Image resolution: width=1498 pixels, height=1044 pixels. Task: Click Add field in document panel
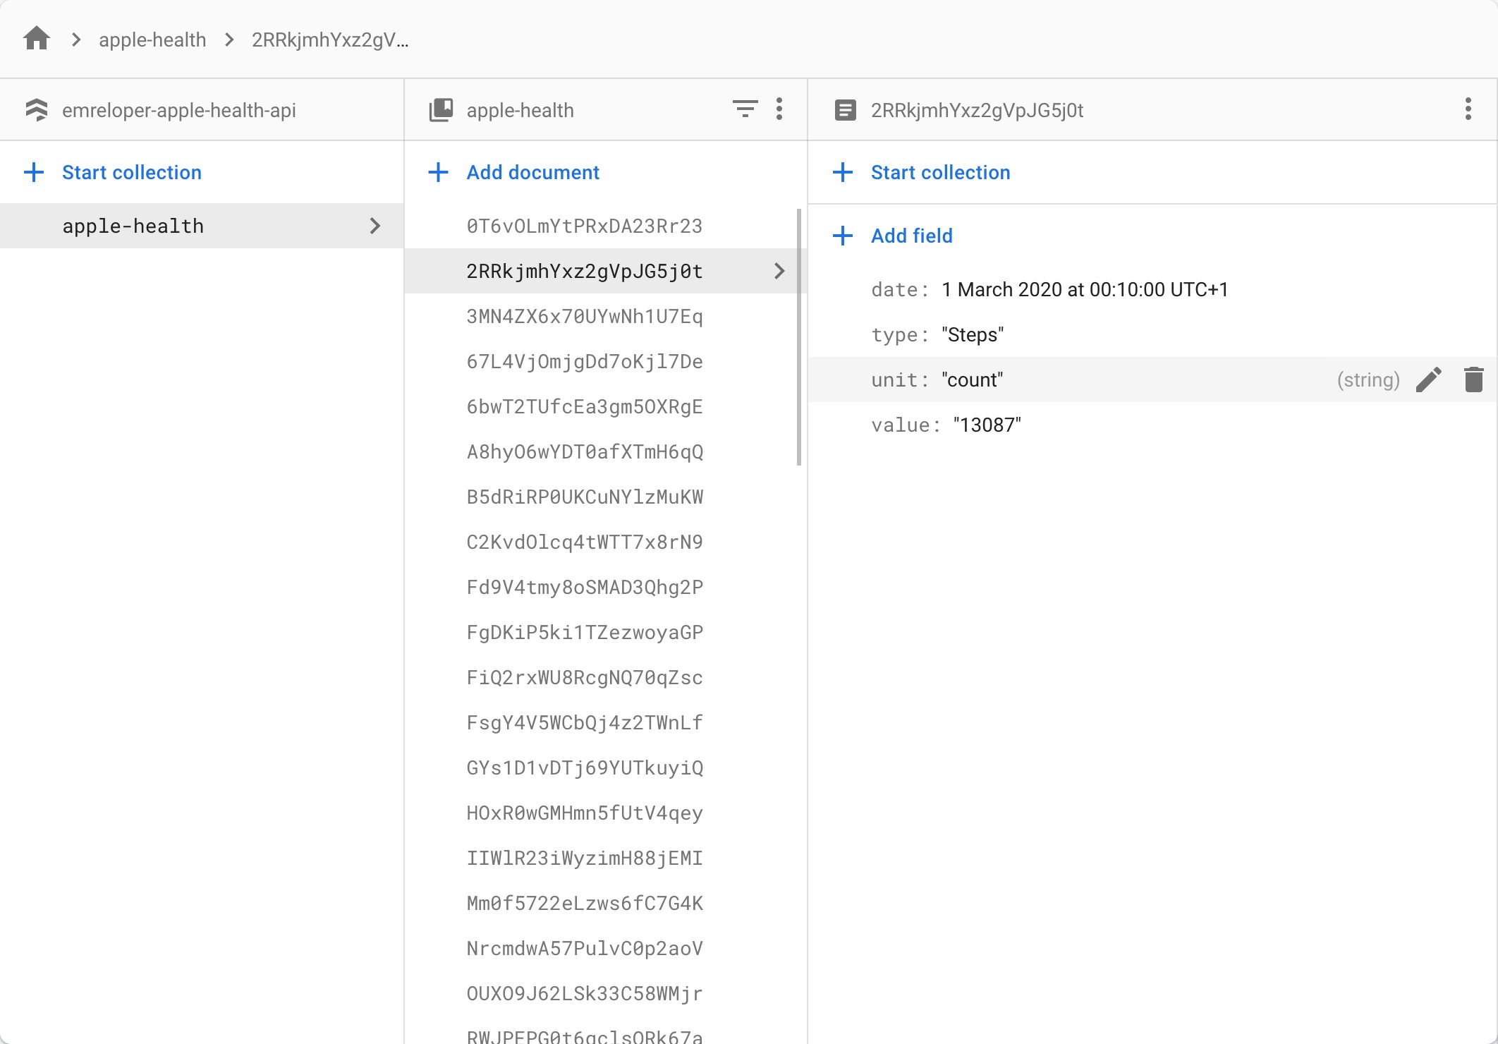911,234
